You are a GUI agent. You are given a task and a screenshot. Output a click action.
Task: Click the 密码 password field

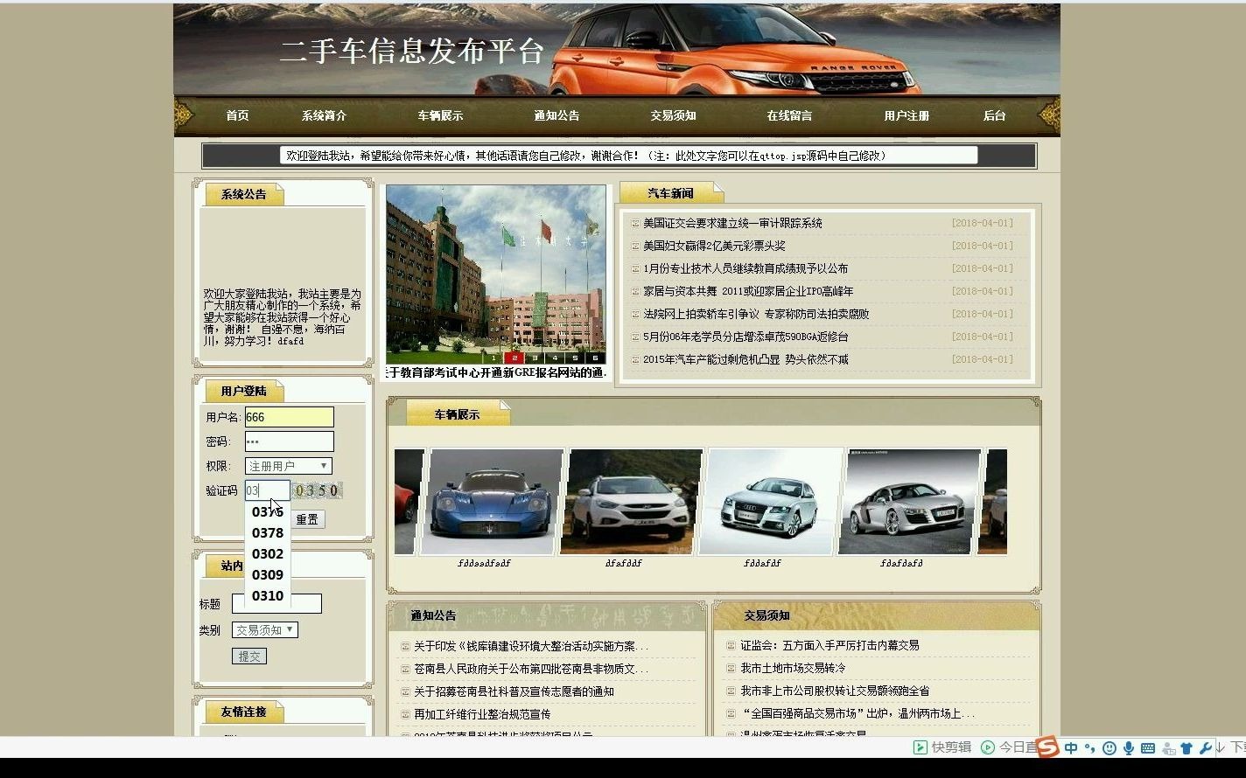point(289,441)
